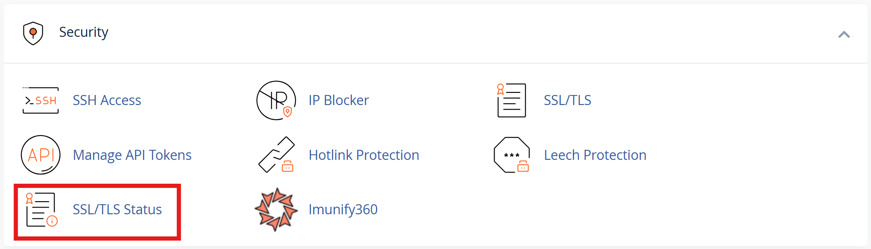Image resolution: width=871 pixels, height=249 pixels.
Task: Click the API tokens circle icon
Action: click(41, 155)
